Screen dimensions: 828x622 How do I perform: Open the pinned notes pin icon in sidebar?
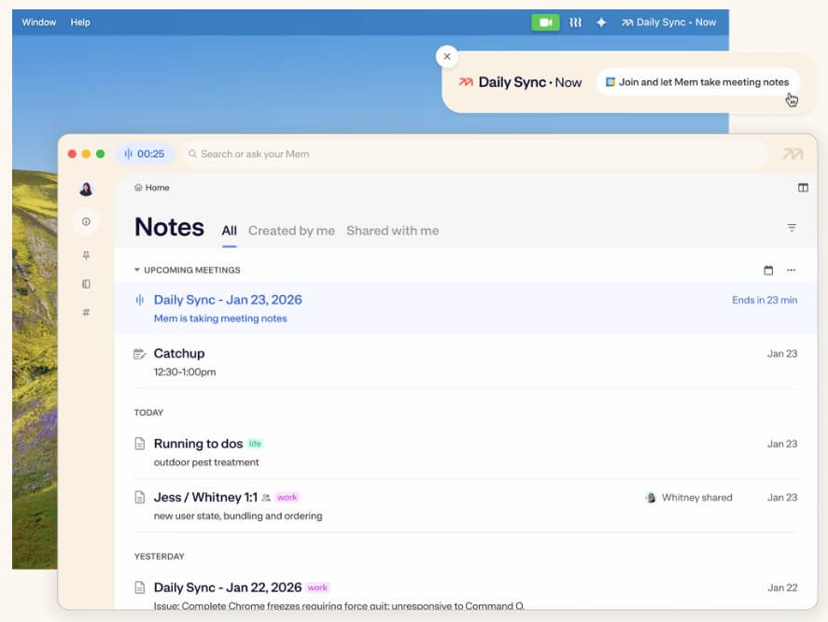pyautogui.click(x=86, y=255)
